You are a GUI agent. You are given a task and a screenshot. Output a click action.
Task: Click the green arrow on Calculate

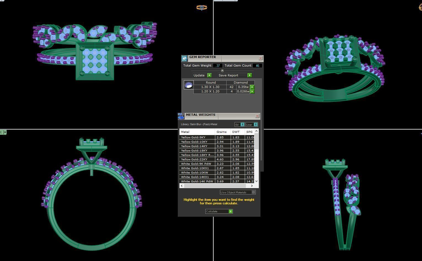[231, 211]
